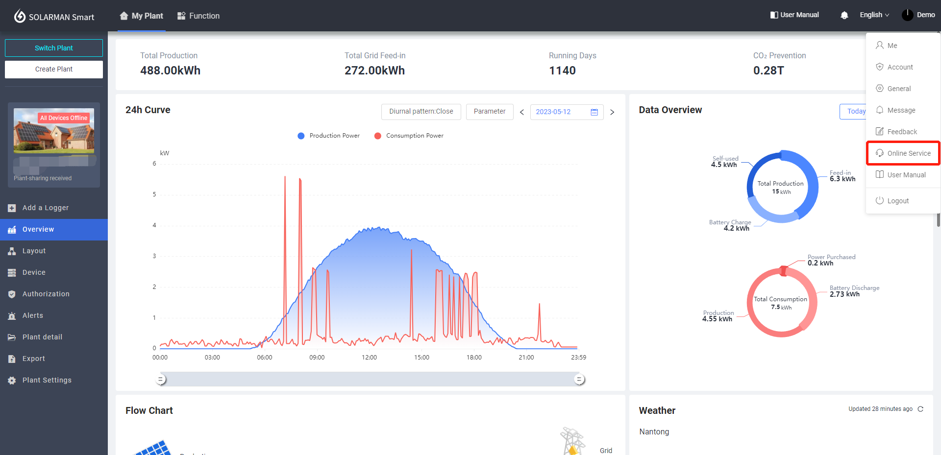Click the Switch Plant button
Screen dimensions: 941x455
(54, 48)
